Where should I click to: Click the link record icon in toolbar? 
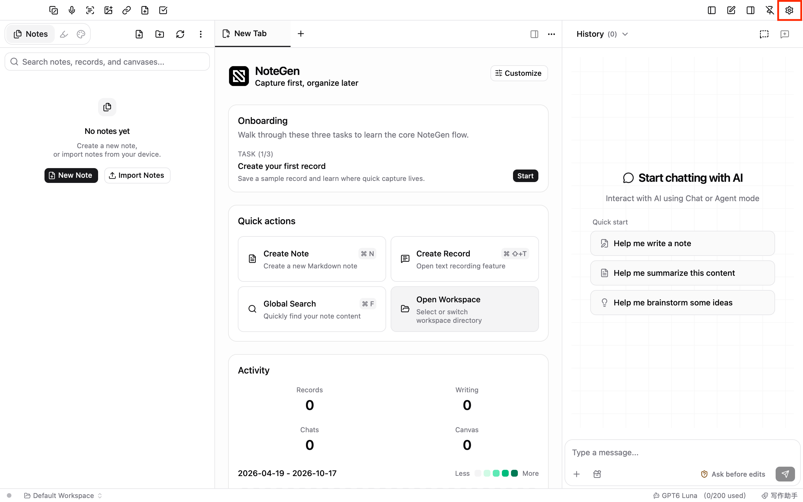point(127,10)
